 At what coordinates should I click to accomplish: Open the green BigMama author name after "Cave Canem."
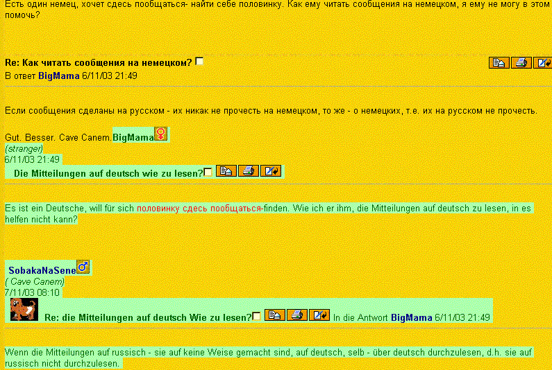click(133, 138)
